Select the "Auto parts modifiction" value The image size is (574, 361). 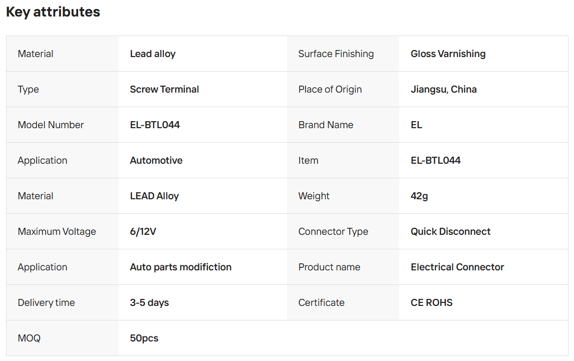pyautogui.click(x=180, y=267)
